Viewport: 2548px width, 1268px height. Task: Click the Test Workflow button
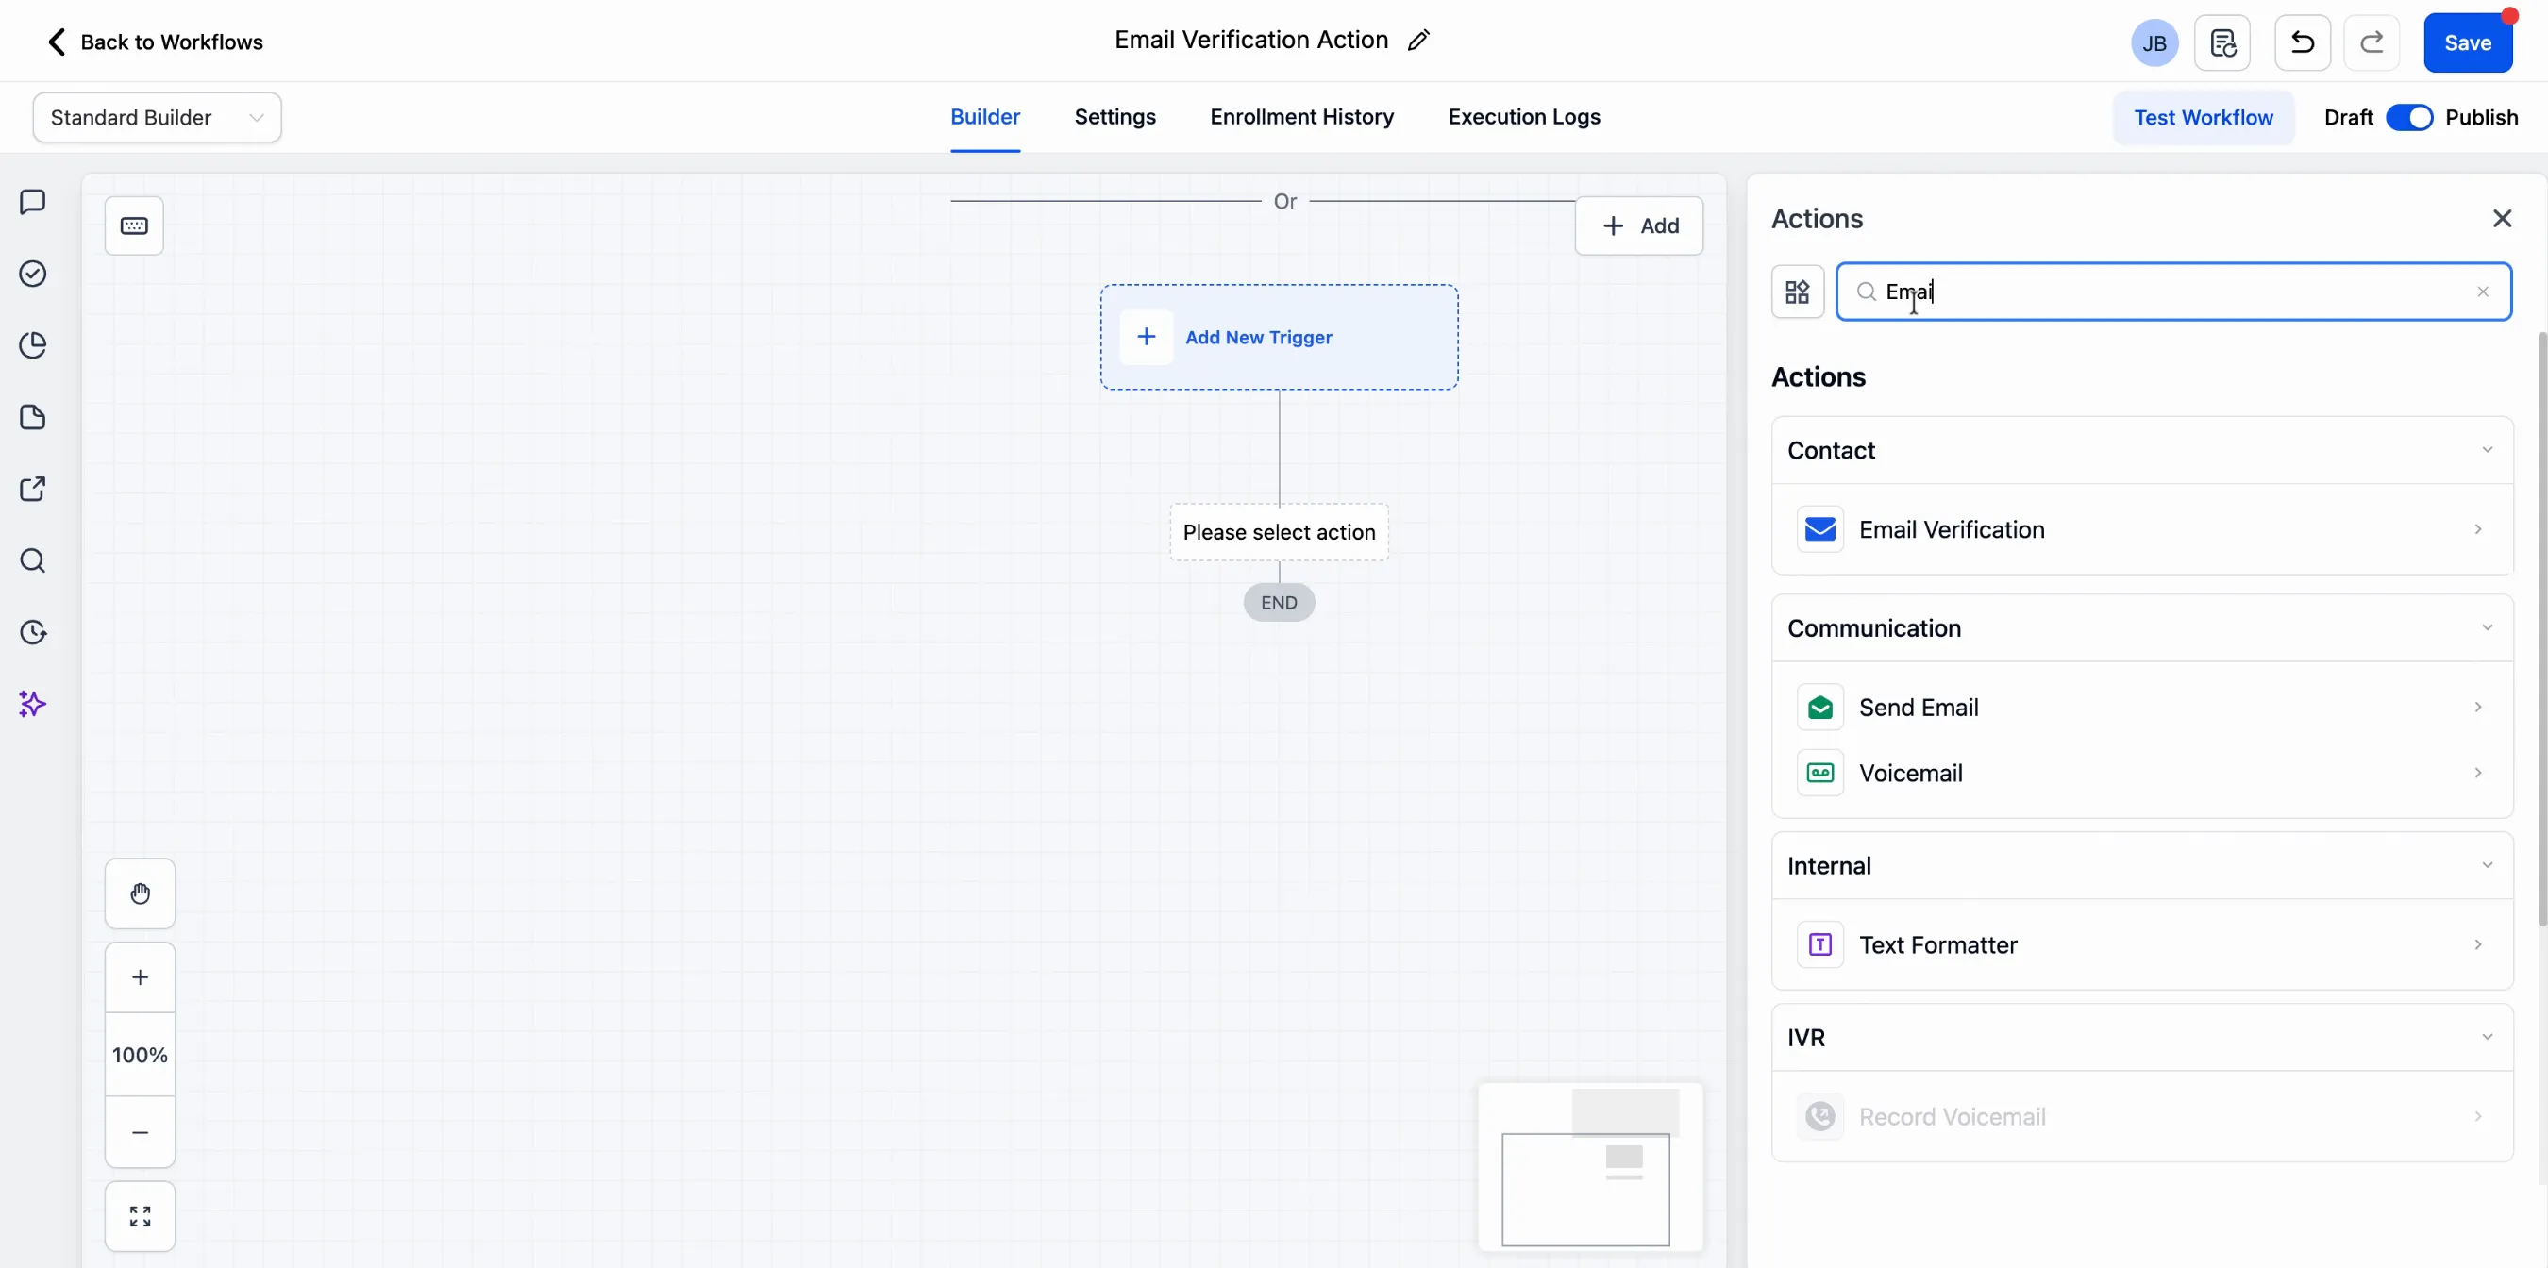(x=2203, y=117)
